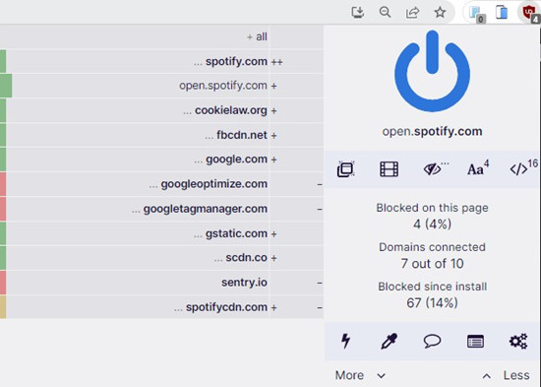
Task: Select the gstatic.com domain row
Action: (x=162, y=233)
